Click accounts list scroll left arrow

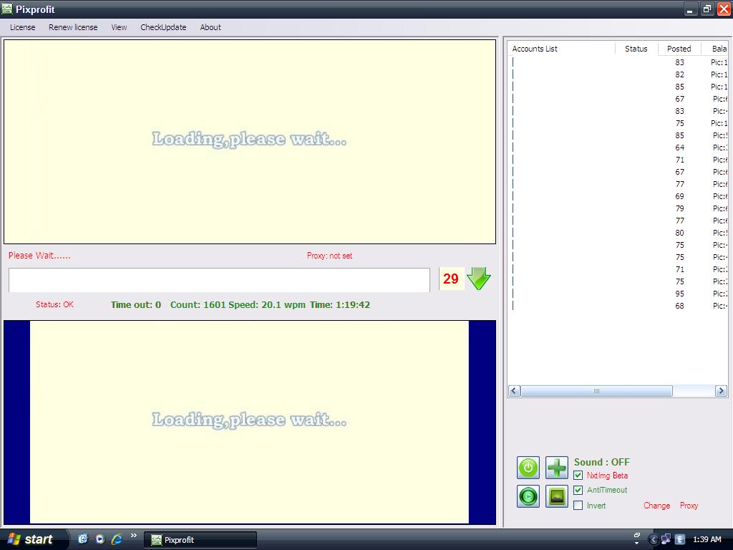coord(514,391)
